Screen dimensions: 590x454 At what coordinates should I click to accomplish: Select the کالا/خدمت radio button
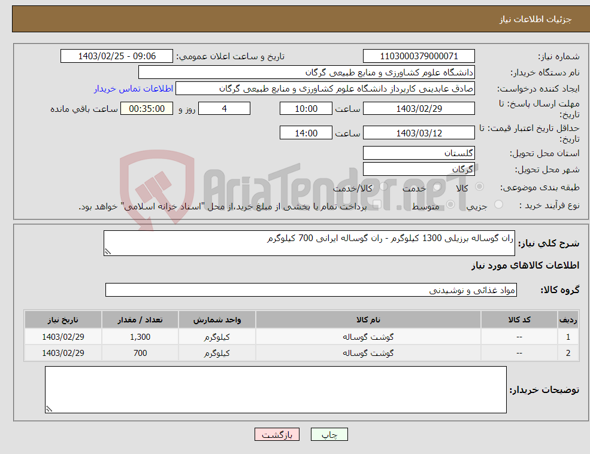[383, 187]
